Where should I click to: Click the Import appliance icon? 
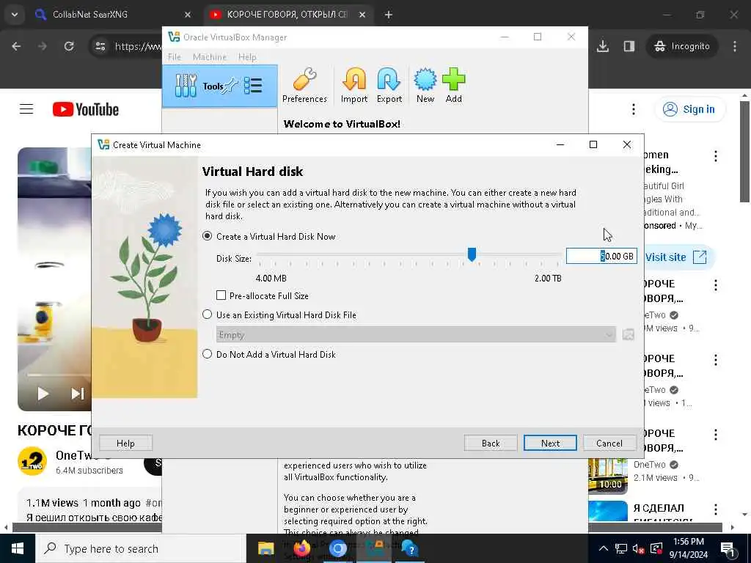point(354,86)
